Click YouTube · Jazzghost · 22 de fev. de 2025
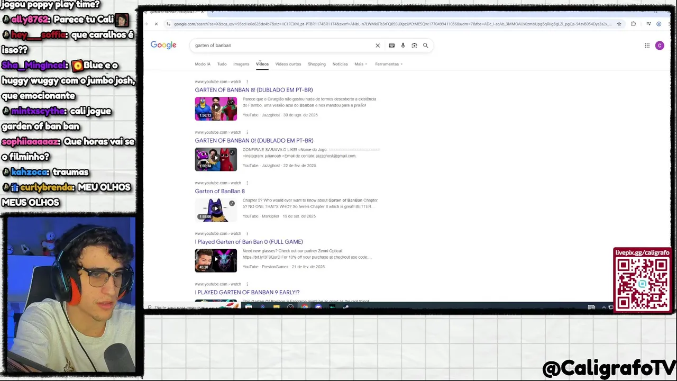Screen dimensions: 677x381 tap(279, 166)
